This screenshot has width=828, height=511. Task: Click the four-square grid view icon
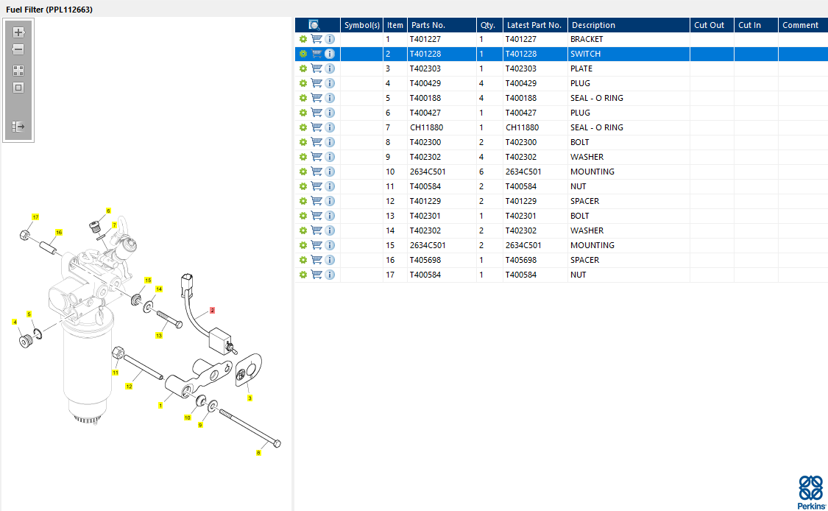[x=18, y=71]
